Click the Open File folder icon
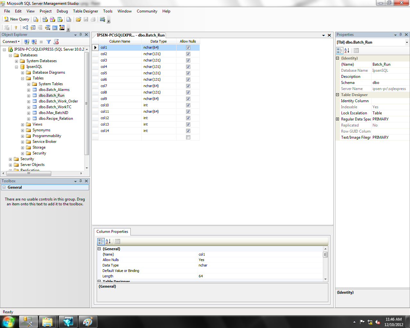The image size is (410, 328). pyautogui.click(x=78, y=19)
